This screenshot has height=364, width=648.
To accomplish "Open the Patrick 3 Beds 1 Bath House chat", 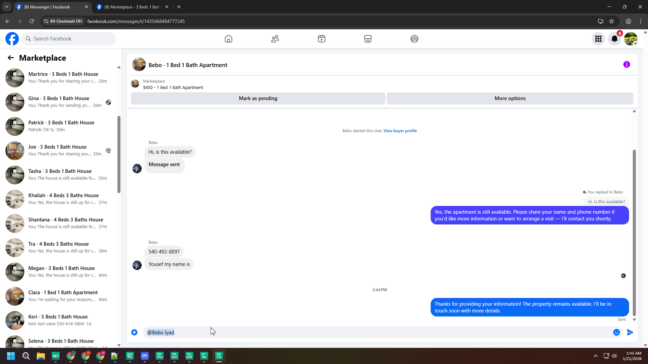I will click(59, 126).
